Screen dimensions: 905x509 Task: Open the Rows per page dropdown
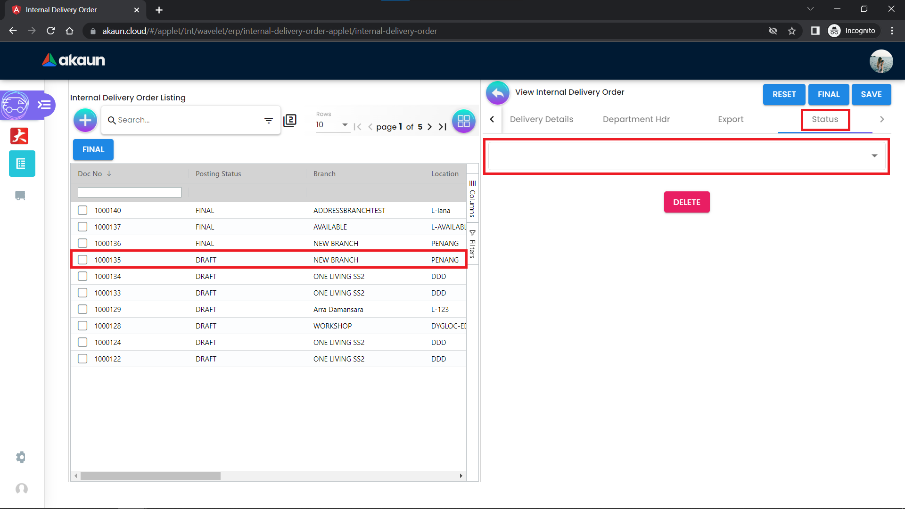332,125
